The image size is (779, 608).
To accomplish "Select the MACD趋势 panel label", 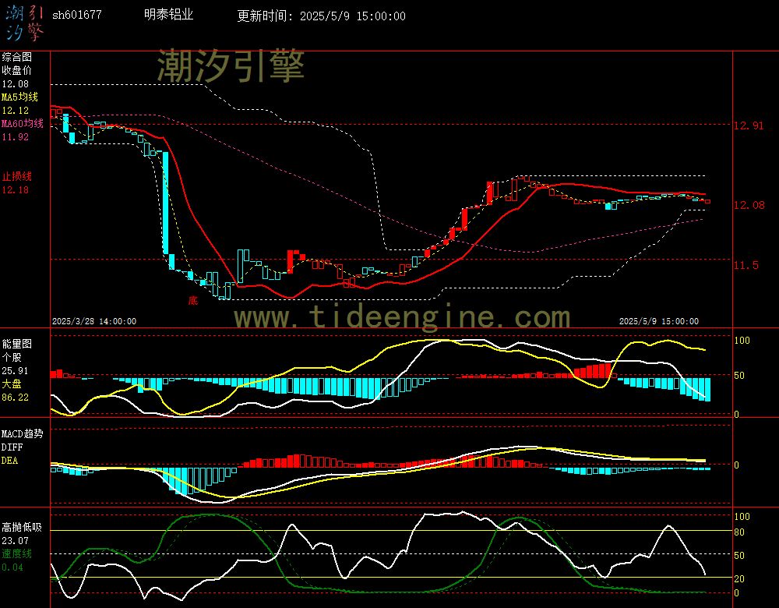I will (23, 434).
